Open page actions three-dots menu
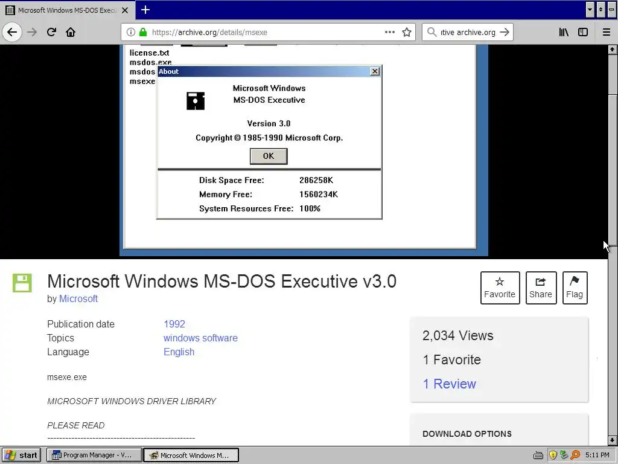Viewport: 618px width, 464px height. (x=390, y=32)
